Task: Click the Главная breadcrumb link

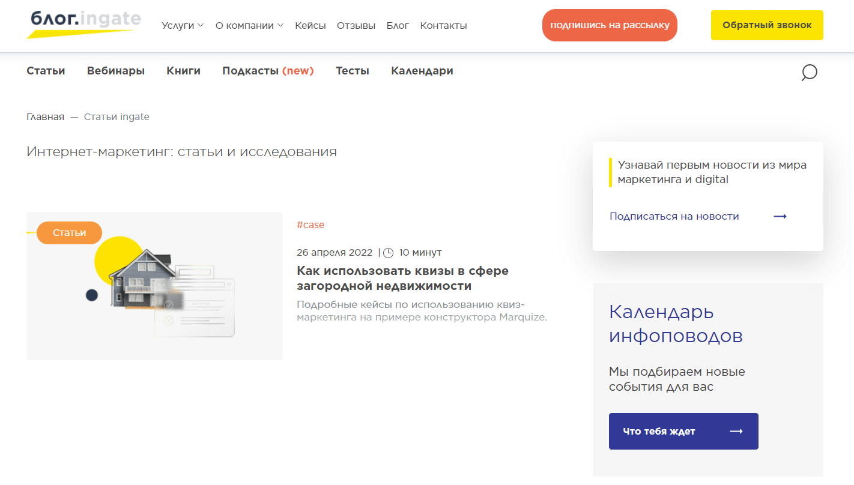Action: [x=45, y=116]
